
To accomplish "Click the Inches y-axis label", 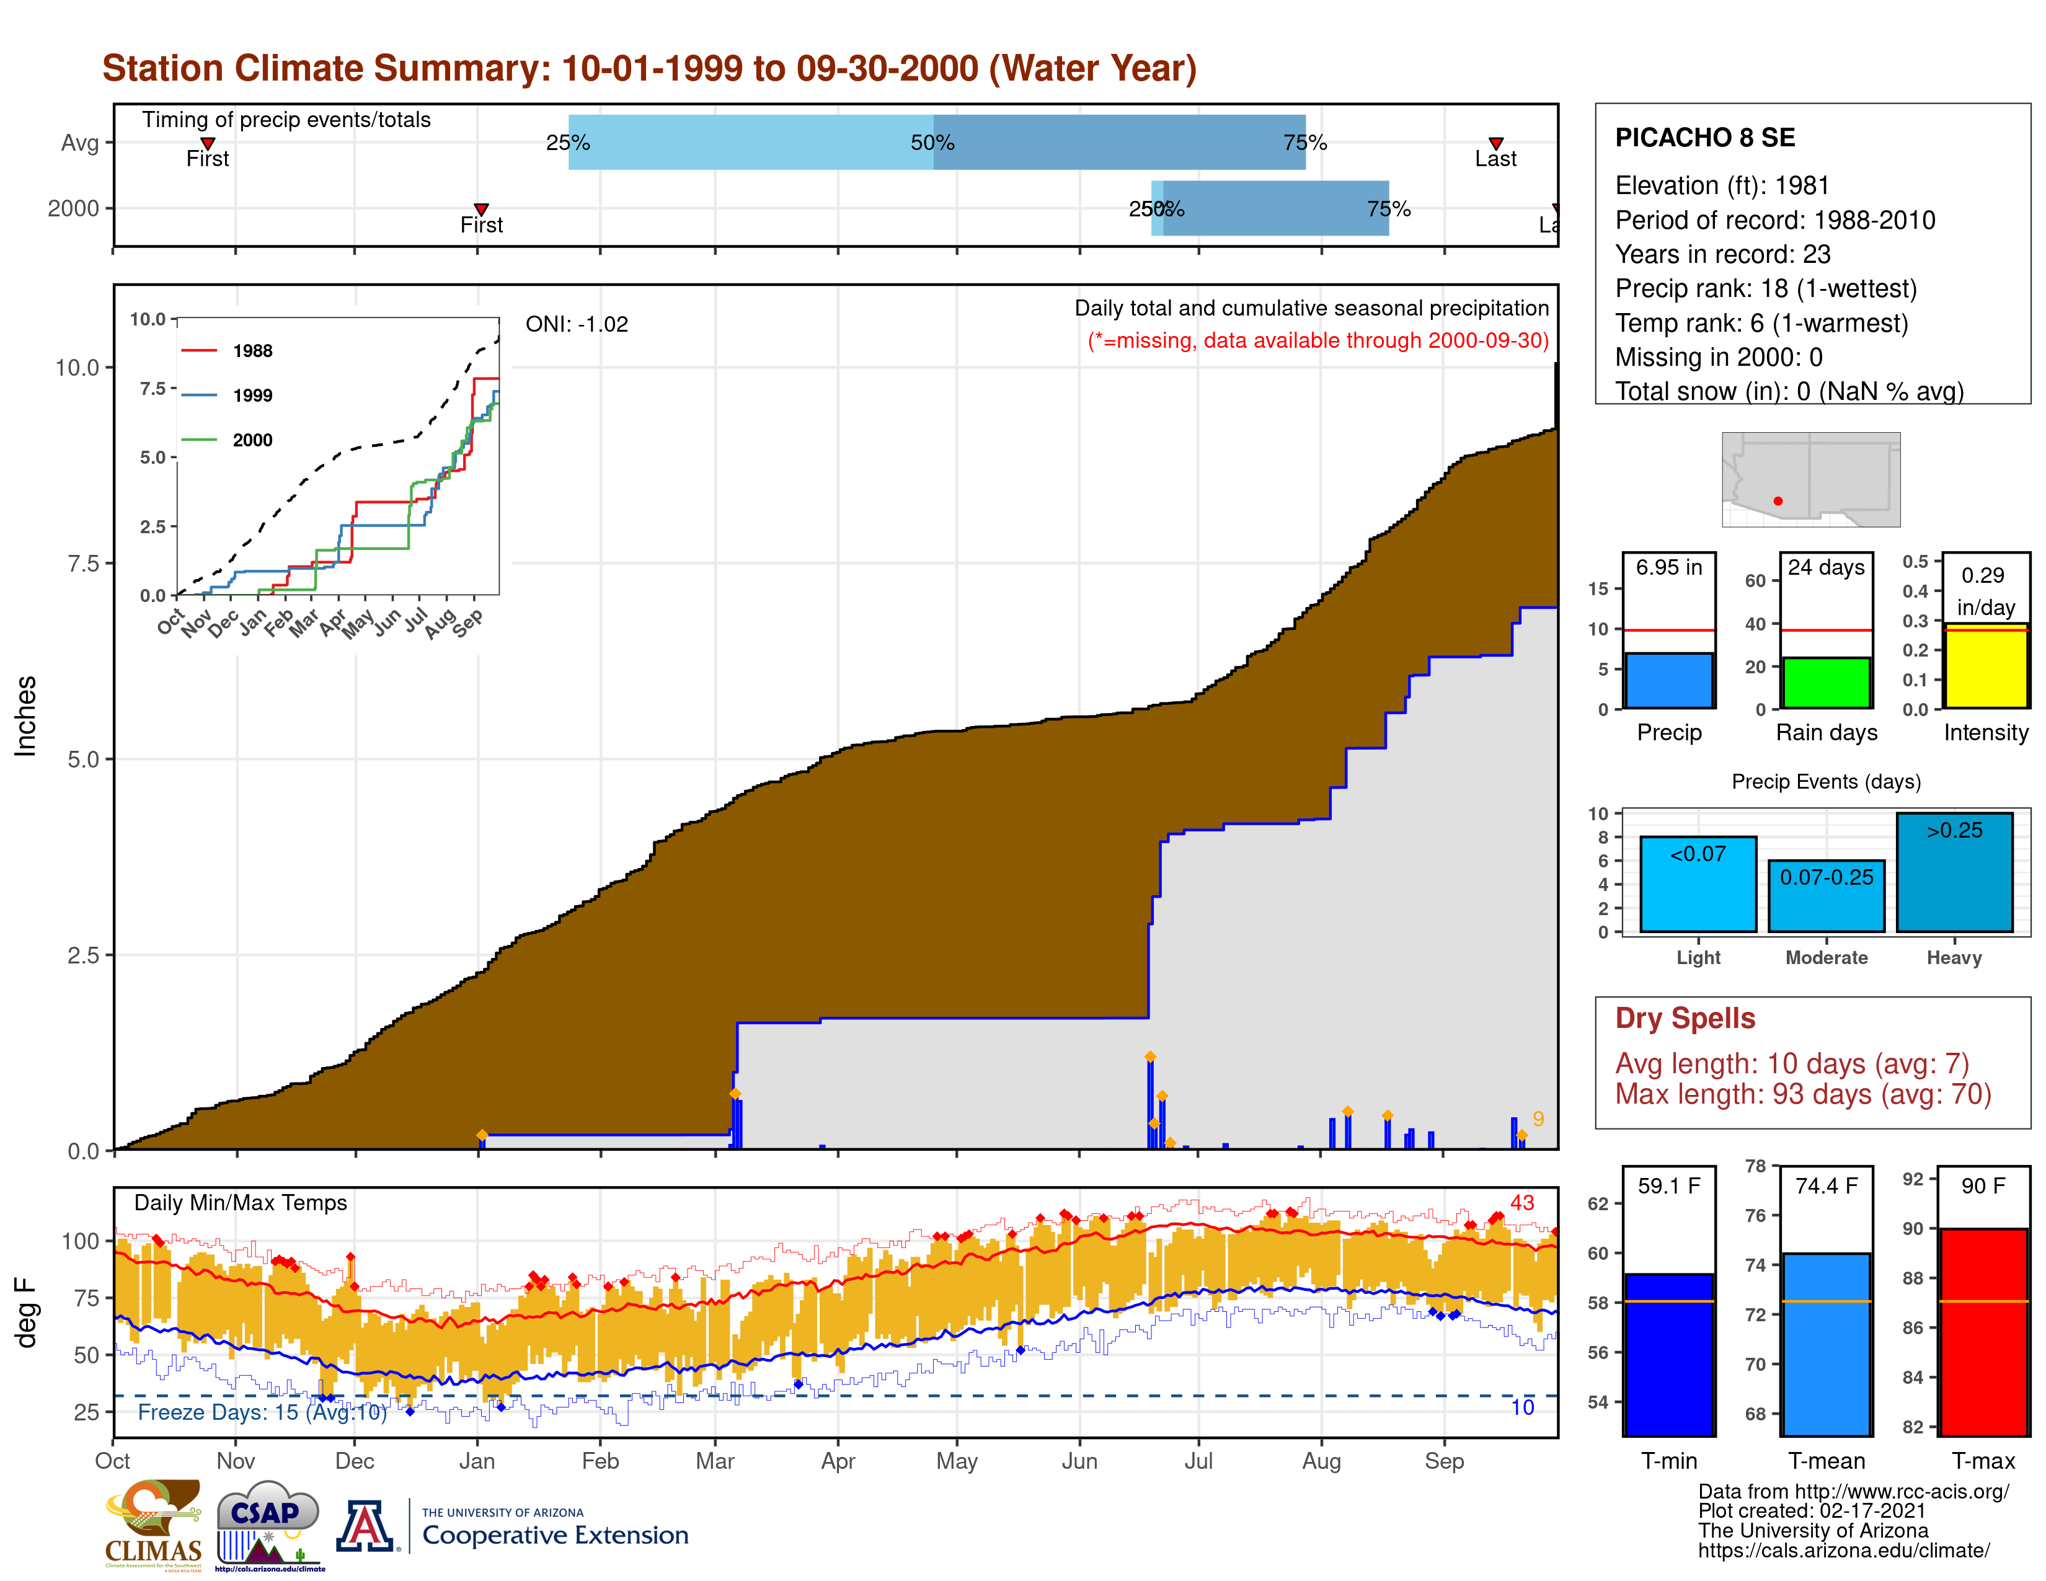I will (25, 717).
